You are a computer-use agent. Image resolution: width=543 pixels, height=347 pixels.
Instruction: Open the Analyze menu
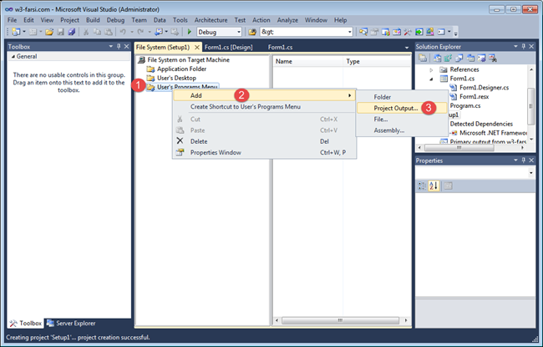(x=287, y=20)
